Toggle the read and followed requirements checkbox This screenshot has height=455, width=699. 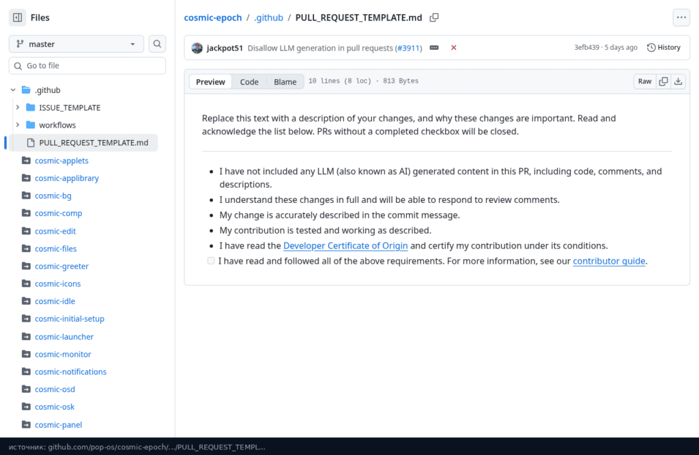point(211,260)
